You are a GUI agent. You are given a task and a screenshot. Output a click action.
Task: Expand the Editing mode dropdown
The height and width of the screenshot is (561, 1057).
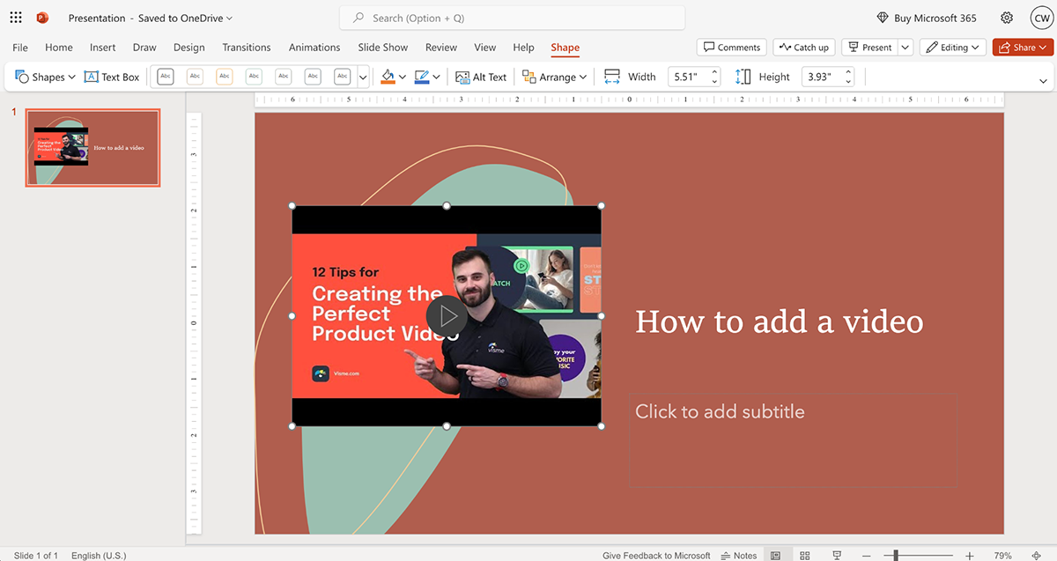pyautogui.click(x=952, y=48)
